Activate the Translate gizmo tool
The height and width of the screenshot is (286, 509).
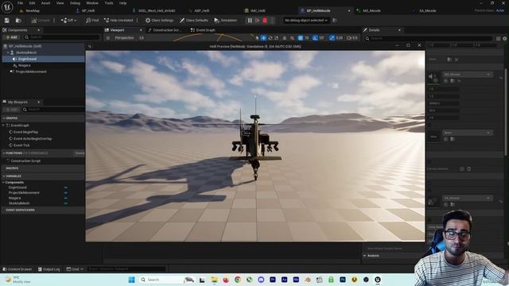click(x=263, y=38)
